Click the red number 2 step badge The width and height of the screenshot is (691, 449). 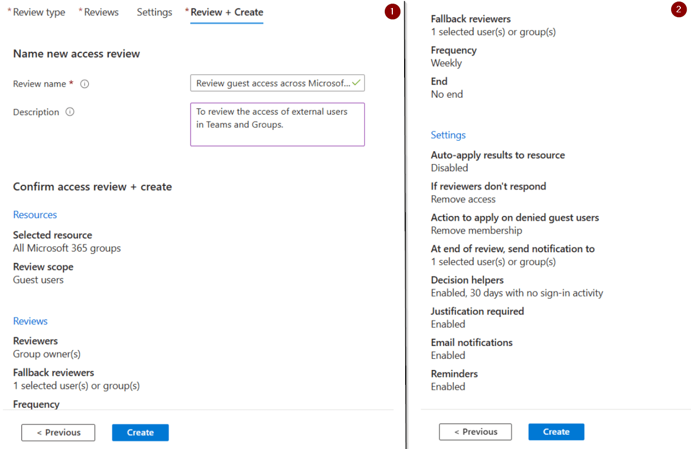678,9
